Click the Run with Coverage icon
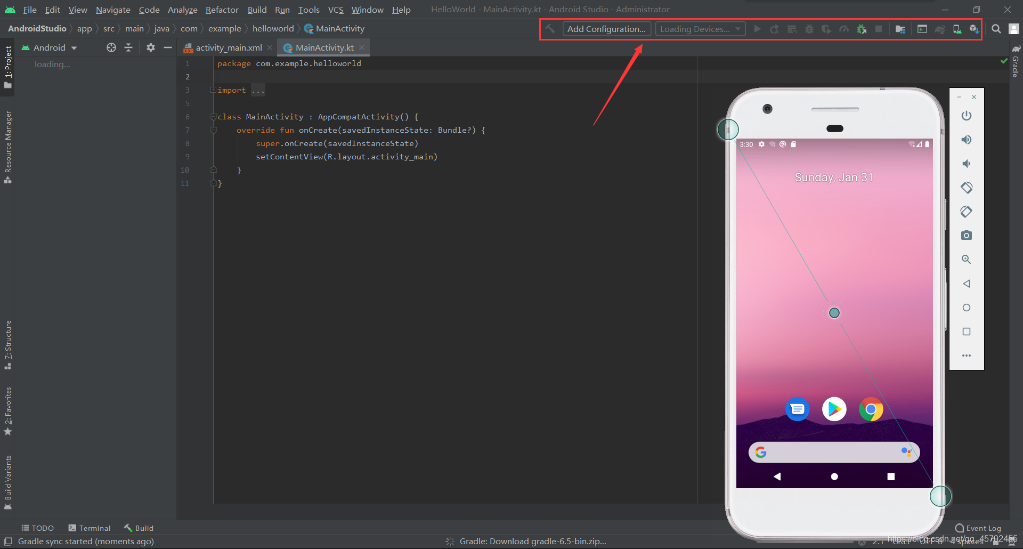 [x=826, y=29]
